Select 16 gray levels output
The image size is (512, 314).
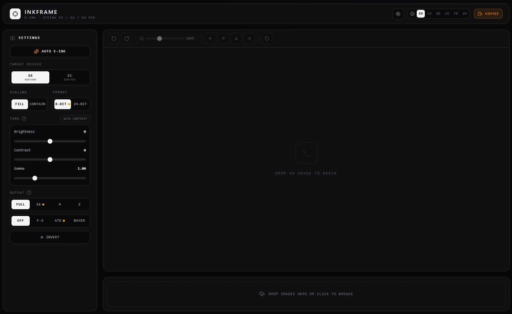40,204
